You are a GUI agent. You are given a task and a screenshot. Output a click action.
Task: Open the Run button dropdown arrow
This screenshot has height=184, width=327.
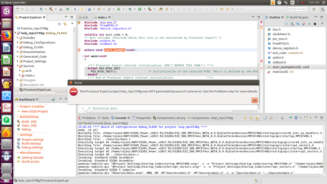click(x=144, y=9)
